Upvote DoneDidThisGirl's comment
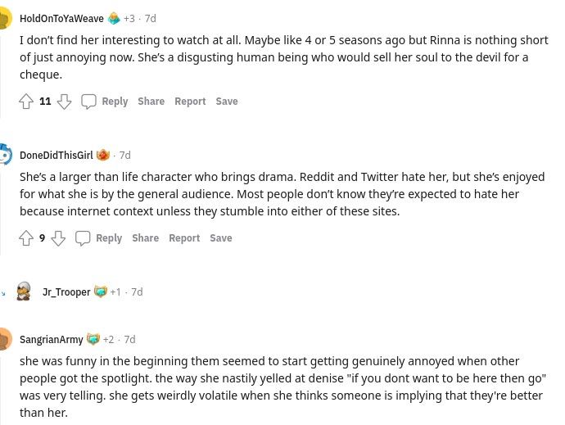This screenshot has height=425, width=565. [26, 238]
